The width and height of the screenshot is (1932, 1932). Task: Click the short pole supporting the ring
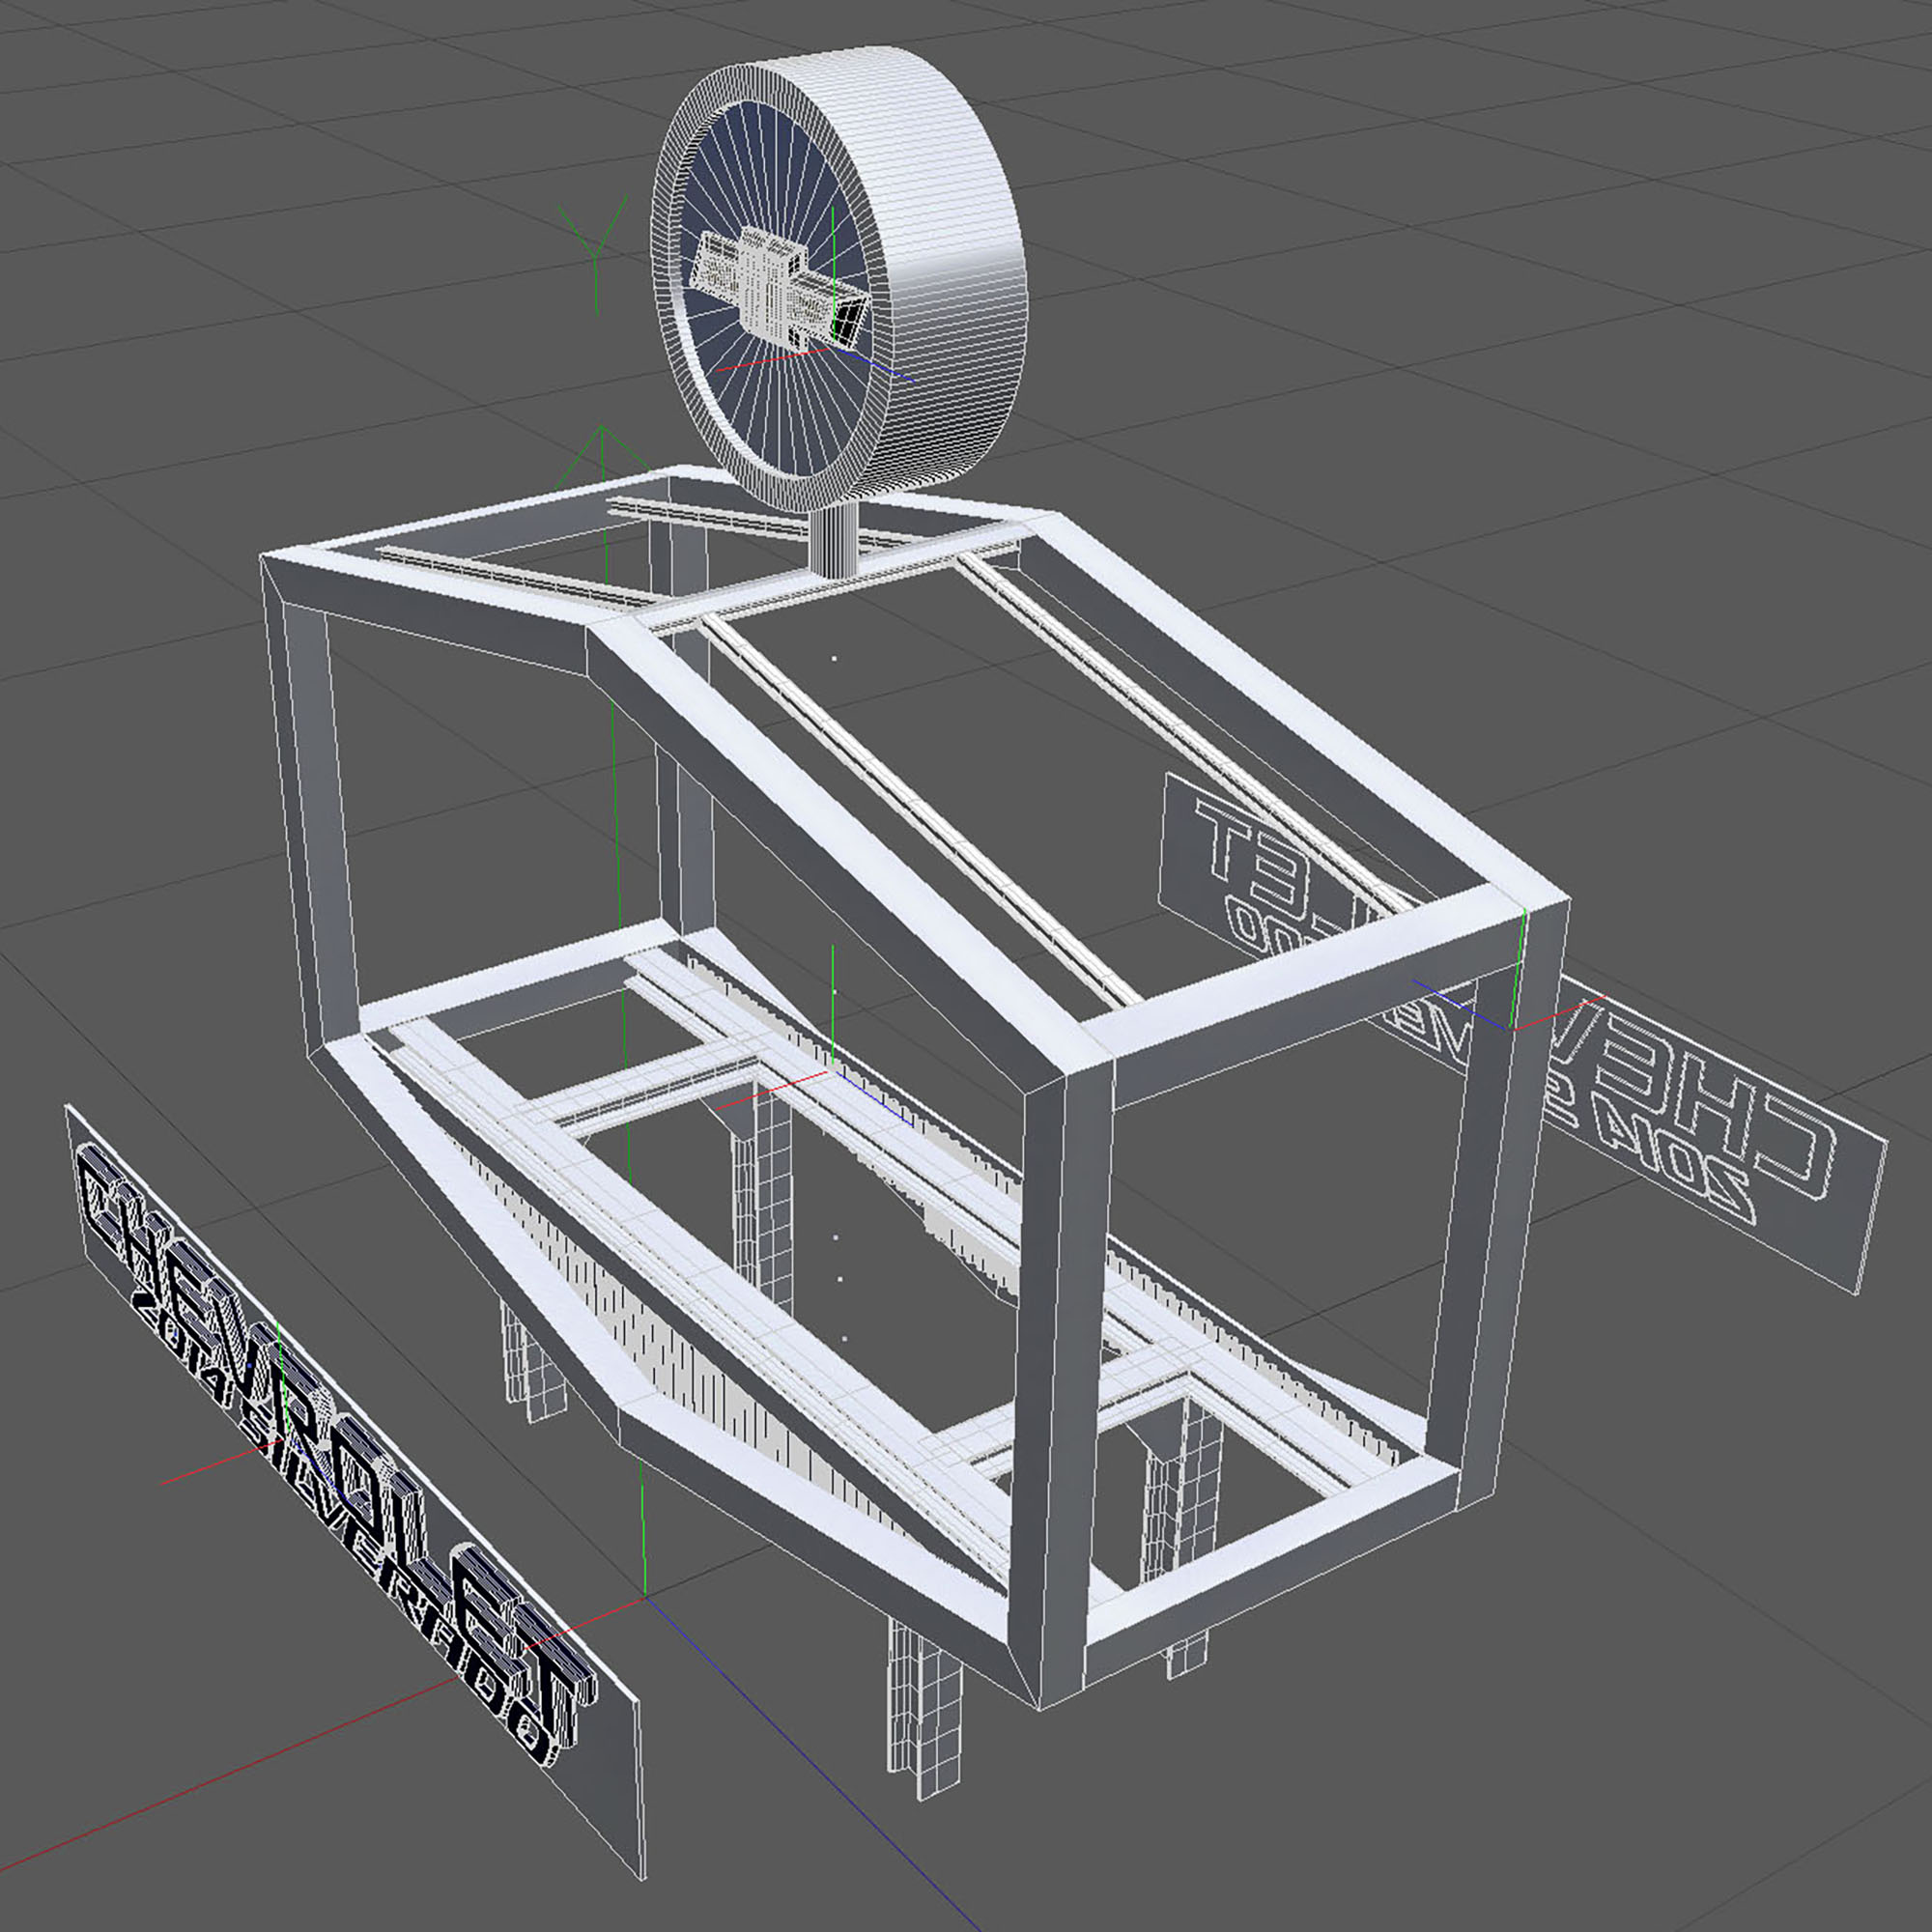coord(836,538)
